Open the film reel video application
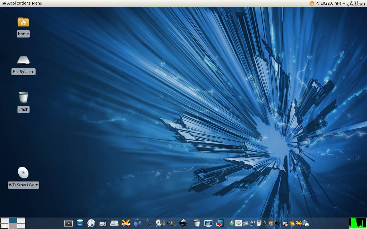Screen dimensions: 367x229 click(160, 223)
